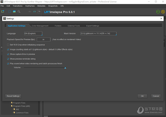Open the Info menu
The height and width of the screenshot is (117, 166).
[62, 6]
